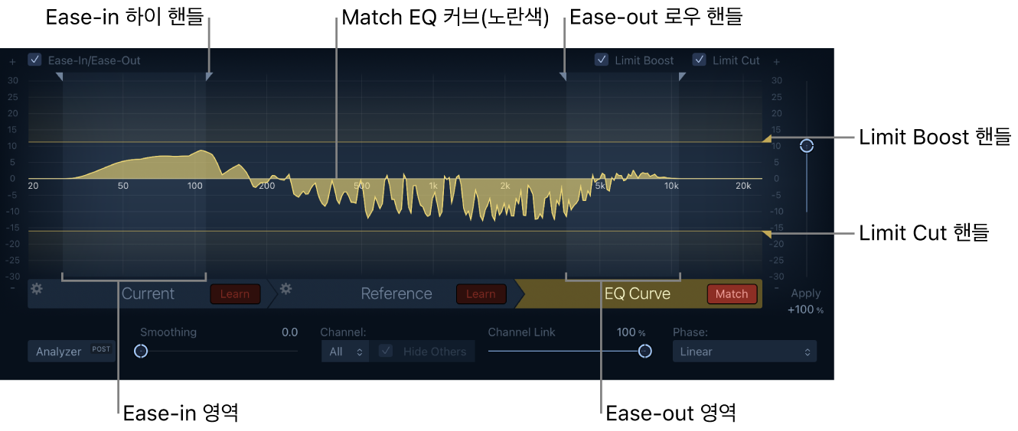This screenshot has height=431, width=1018.
Task: Click the yellow Limit Cut line
Action: (x=395, y=231)
